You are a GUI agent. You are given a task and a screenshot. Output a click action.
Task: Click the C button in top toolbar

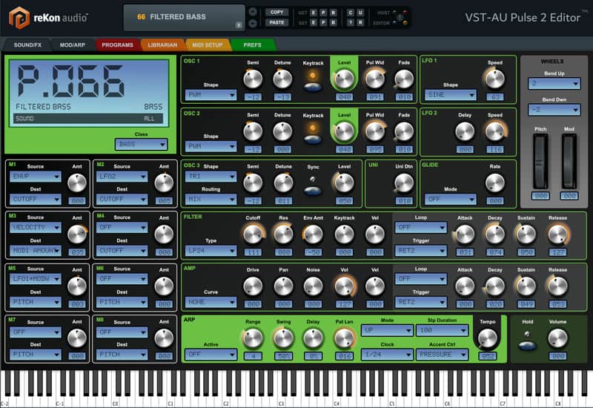(x=350, y=13)
